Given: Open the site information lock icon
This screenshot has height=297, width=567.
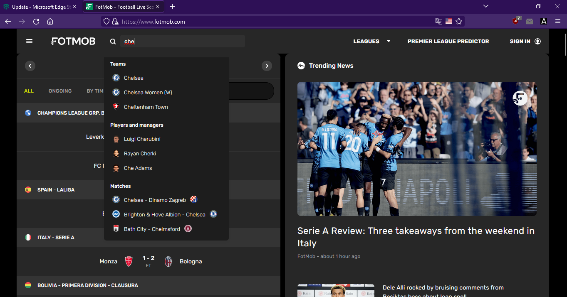Looking at the screenshot, I should pyautogui.click(x=115, y=21).
